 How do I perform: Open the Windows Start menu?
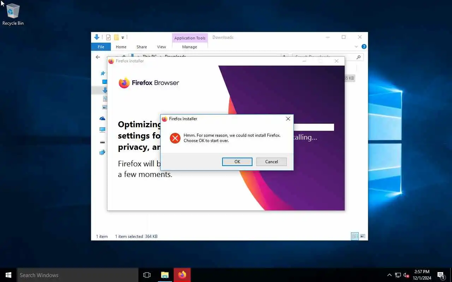point(8,275)
